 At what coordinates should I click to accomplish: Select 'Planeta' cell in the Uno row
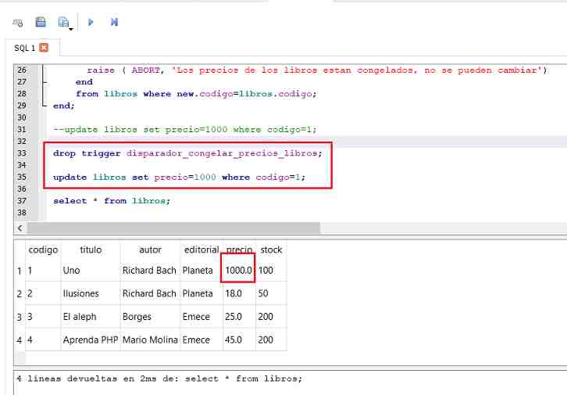201,271
